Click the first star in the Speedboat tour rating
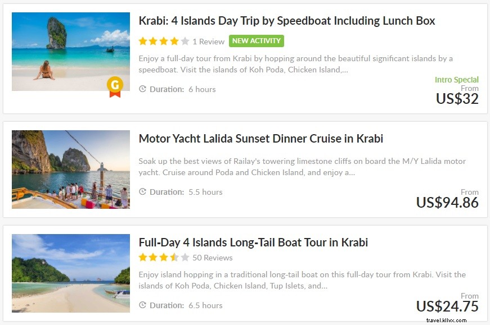Viewport: 490px width, 325px height. tap(143, 40)
